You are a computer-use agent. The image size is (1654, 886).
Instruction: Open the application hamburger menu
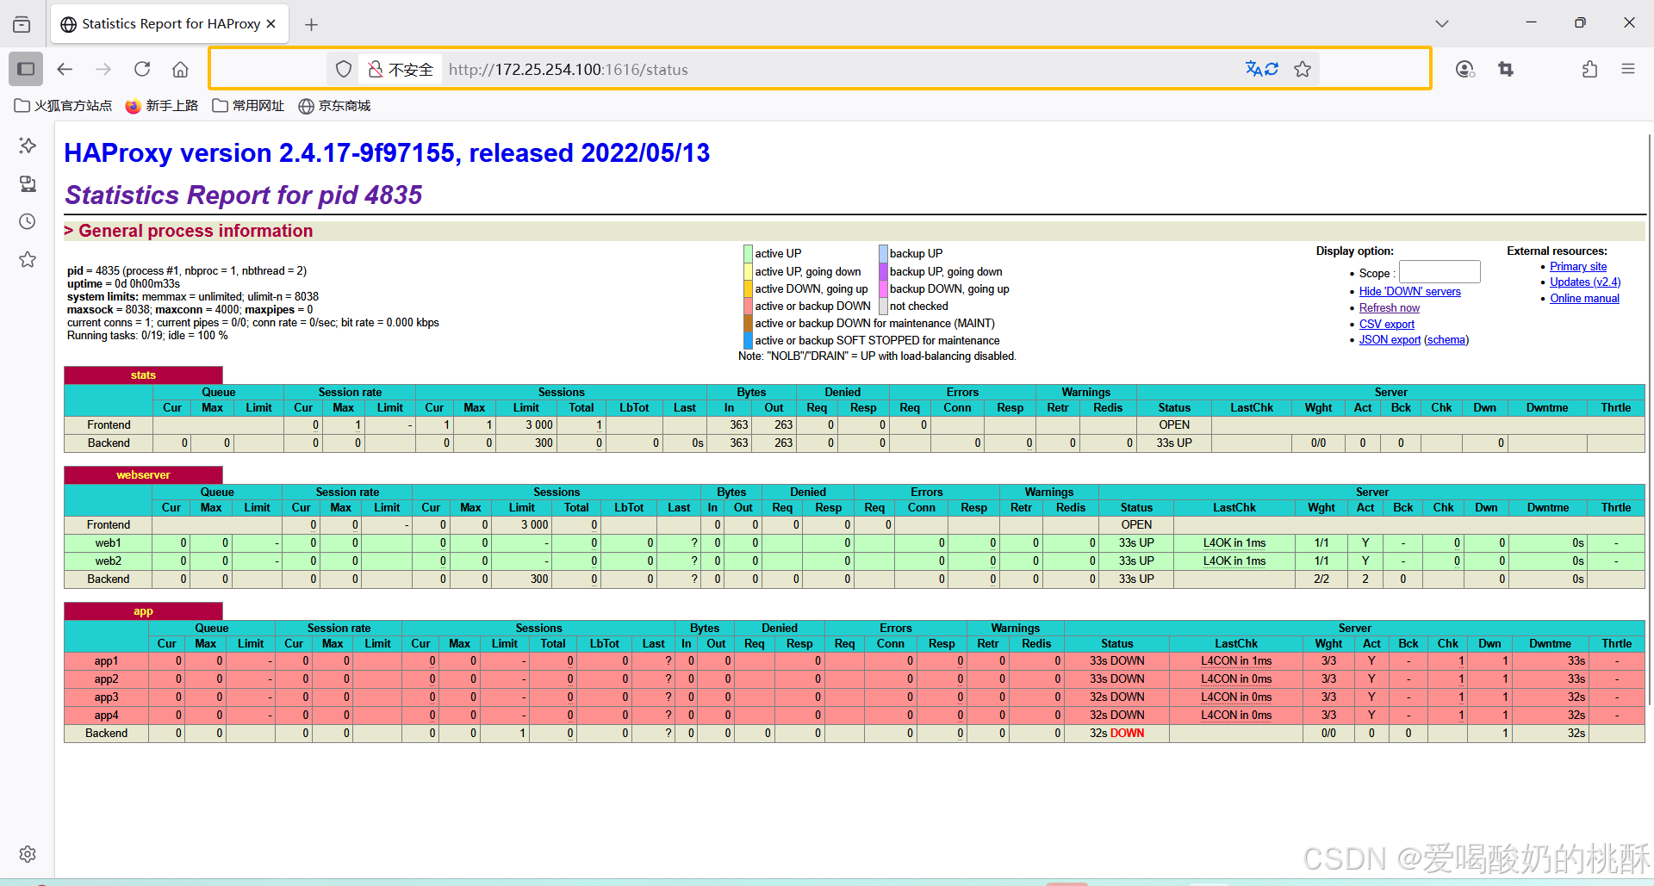pyautogui.click(x=1628, y=69)
